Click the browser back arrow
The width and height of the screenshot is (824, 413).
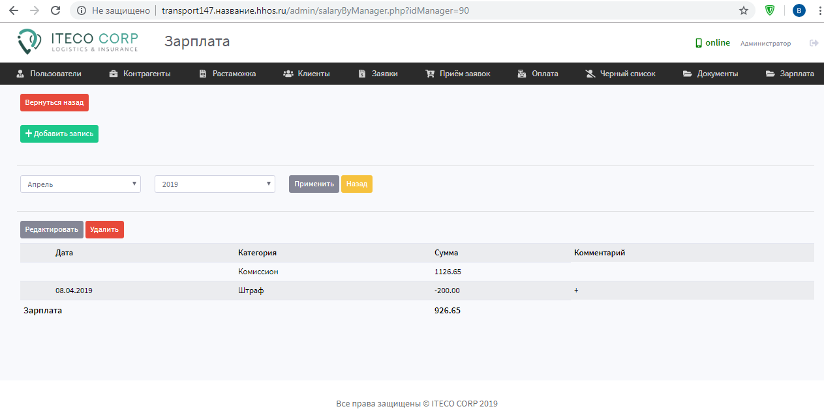(x=14, y=10)
